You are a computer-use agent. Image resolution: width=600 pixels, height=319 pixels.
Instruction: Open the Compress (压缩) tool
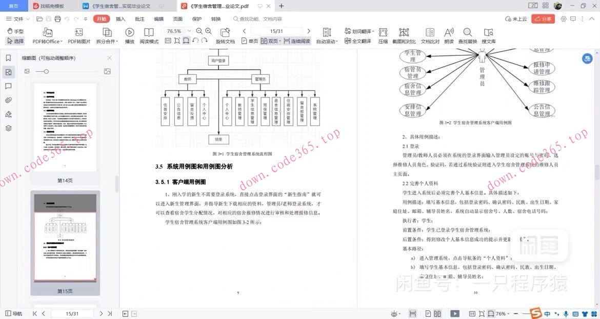point(384,36)
